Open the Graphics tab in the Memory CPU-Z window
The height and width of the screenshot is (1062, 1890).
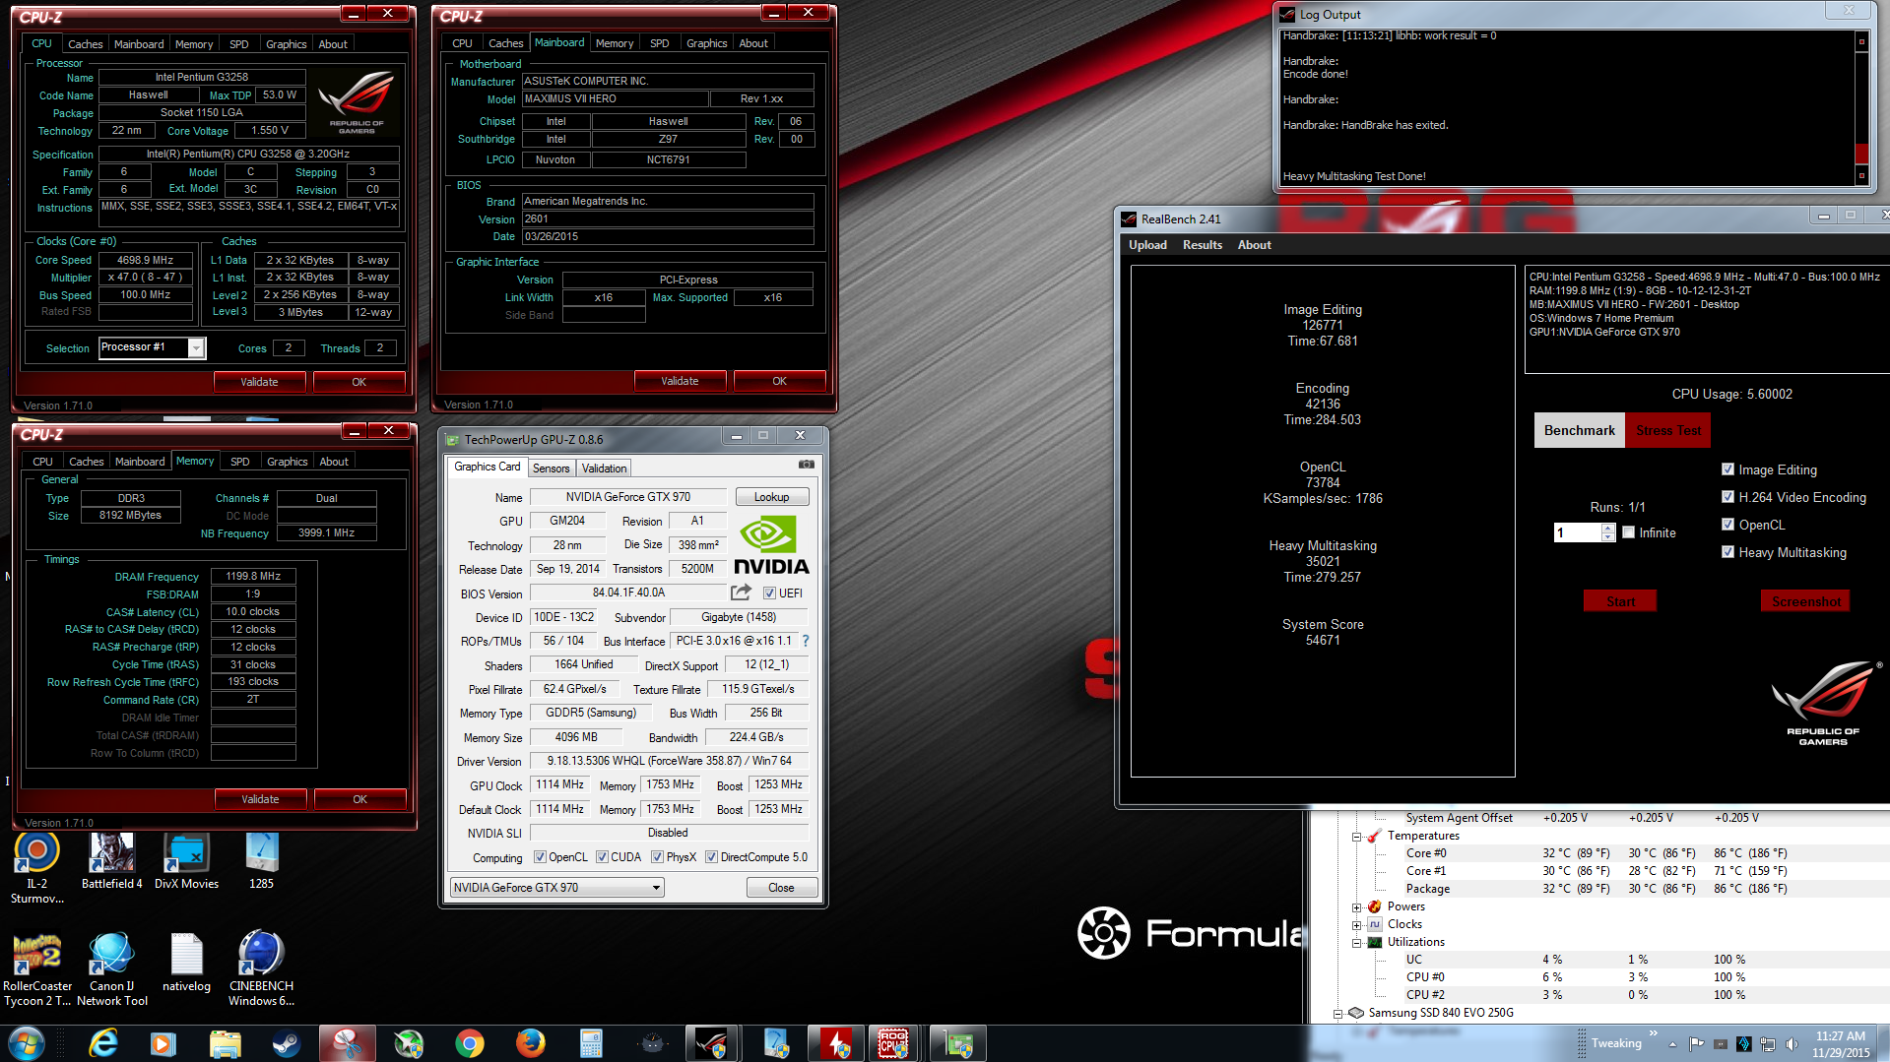click(x=287, y=462)
